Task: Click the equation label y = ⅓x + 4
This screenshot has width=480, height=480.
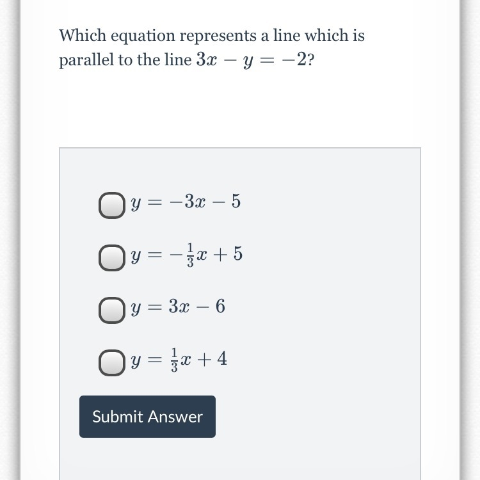Action: [x=179, y=360]
